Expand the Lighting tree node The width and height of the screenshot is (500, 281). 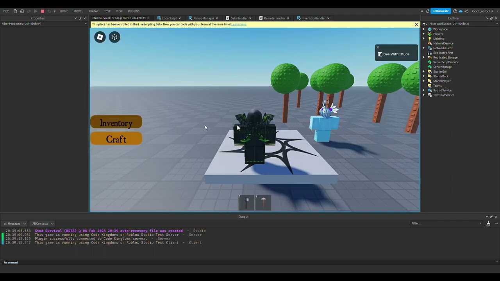tap(424, 39)
